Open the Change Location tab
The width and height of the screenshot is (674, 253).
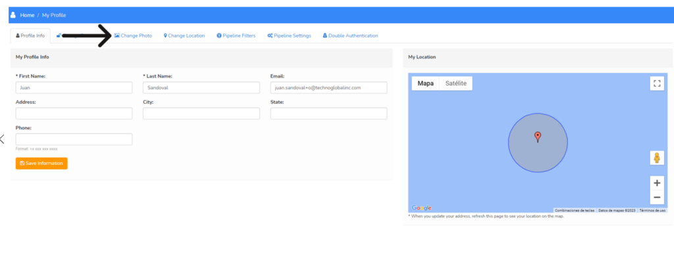pos(184,35)
